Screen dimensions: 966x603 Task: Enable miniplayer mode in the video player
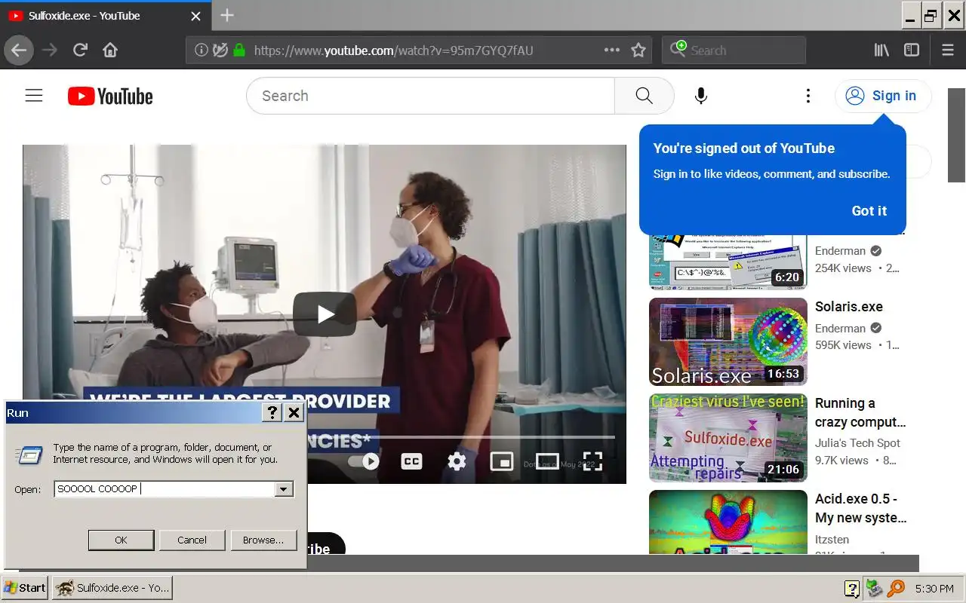click(502, 461)
